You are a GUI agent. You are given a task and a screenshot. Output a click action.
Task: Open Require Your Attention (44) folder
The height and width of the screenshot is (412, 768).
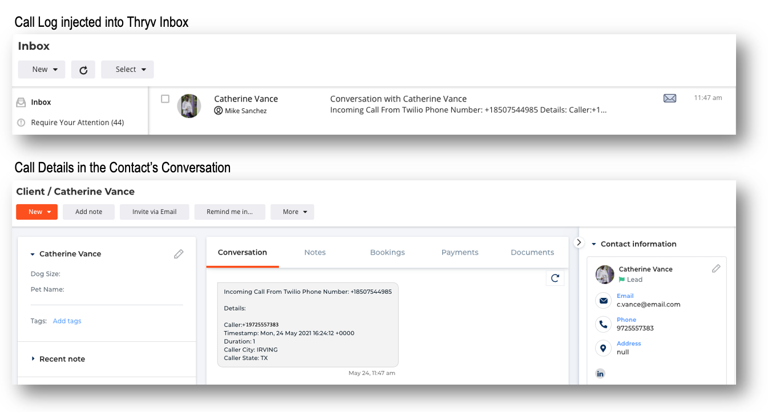click(78, 122)
